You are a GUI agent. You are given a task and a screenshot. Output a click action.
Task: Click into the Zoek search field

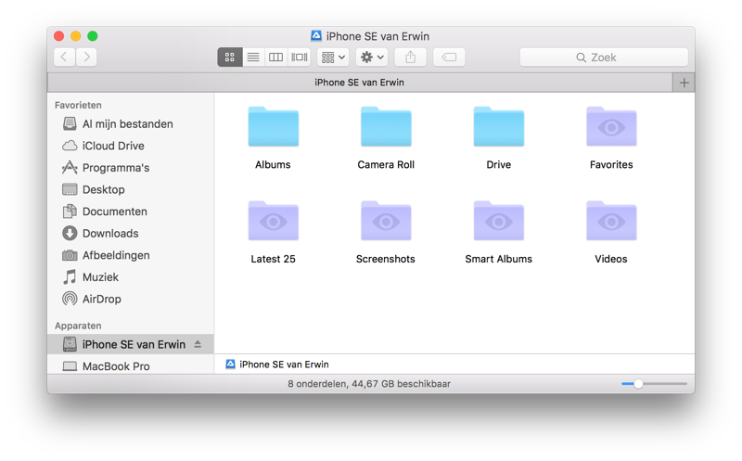[x=604, y=58]
